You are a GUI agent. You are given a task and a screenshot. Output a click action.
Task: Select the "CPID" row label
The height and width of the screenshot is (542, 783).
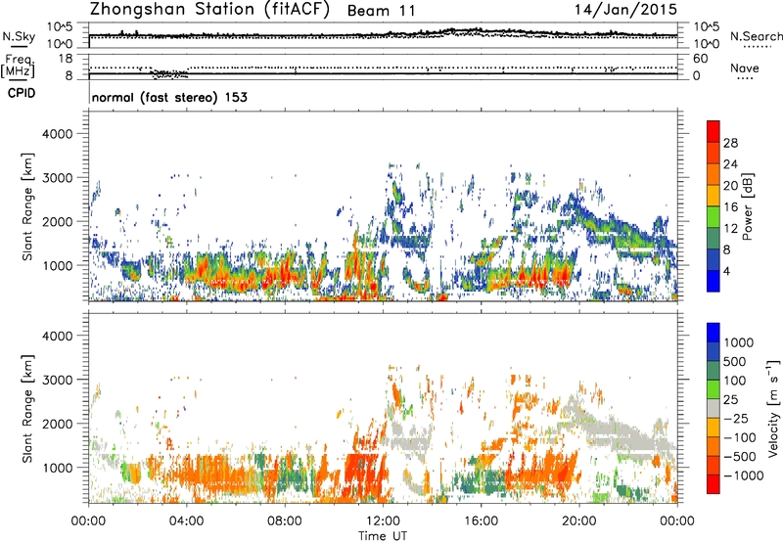(22, 93)
